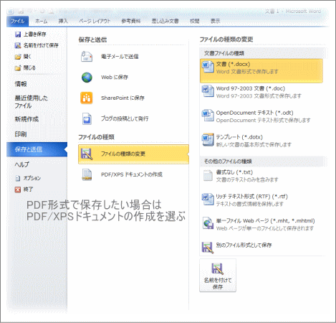Viewport: 336px width, 323px height.
Task: Click 終了 text in sidebar
Action: pyautogui.click(x=28, y=189)
